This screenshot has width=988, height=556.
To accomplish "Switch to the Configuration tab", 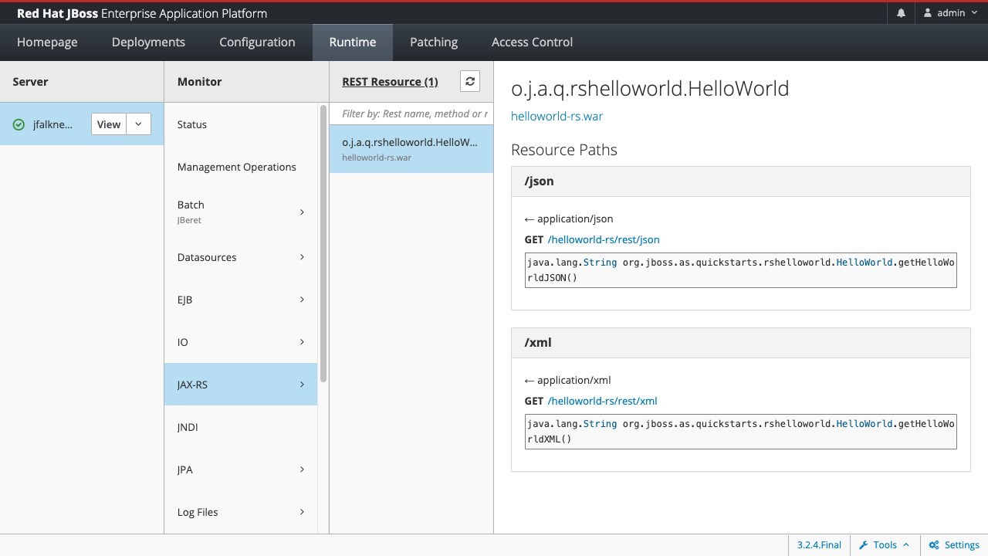I will click(257, 42).
